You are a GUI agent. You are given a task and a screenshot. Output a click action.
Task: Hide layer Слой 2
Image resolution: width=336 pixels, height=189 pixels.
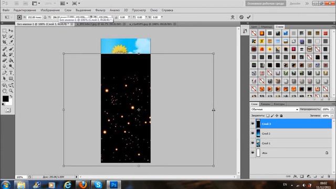[253, 133]
